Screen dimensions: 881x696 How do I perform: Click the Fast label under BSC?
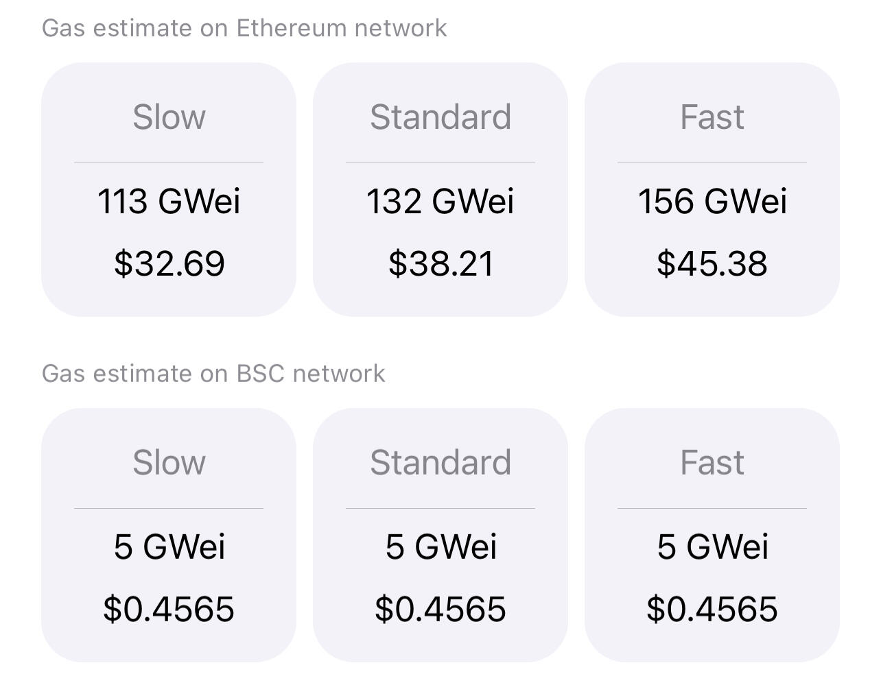[x=712, y=463]
